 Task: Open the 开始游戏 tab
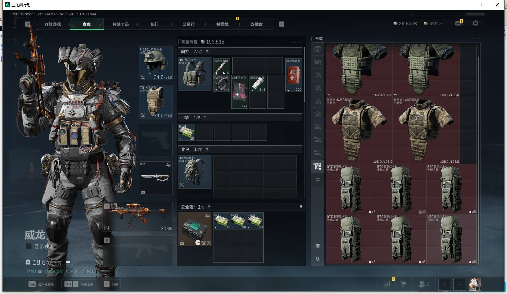pyautogui.click(x=53, y=24)
